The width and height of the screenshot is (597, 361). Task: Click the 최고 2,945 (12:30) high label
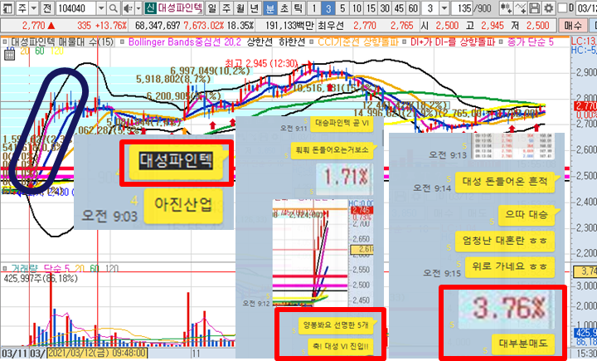point(261,63)
